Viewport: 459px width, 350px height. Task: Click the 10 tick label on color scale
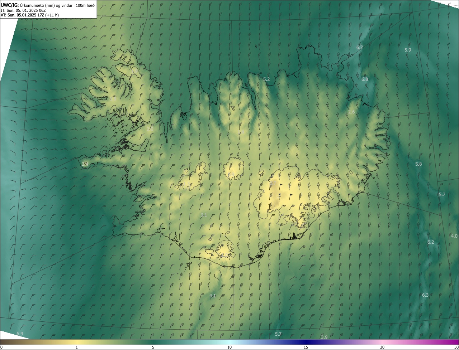click(229, 347)
